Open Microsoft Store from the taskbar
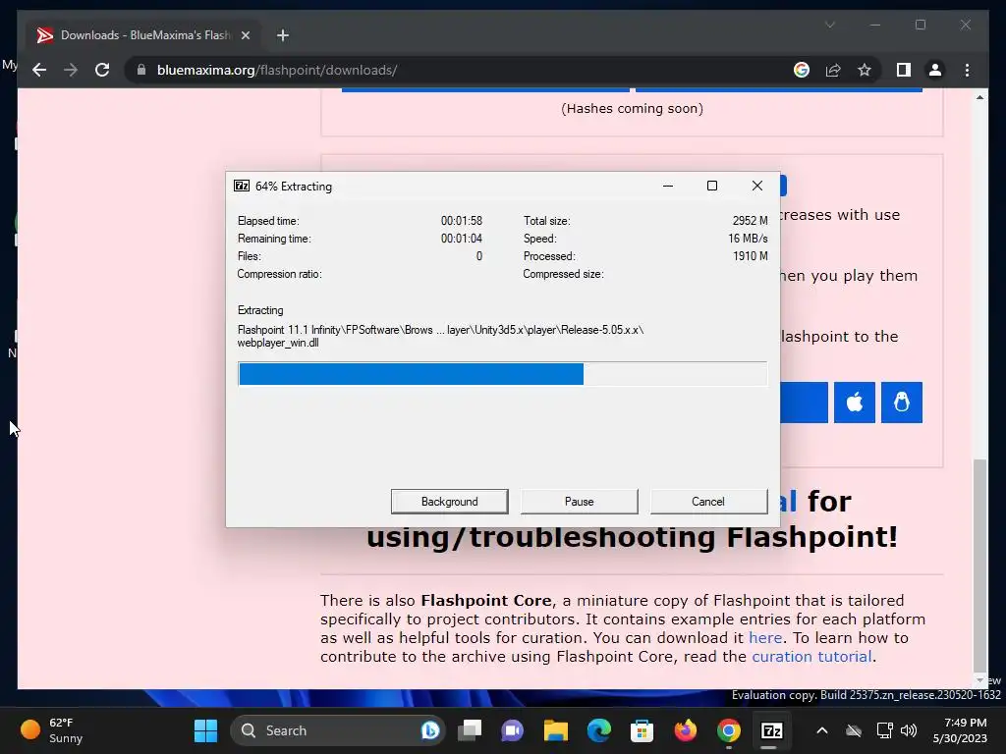1006x754 pixels. (x=642, y=730)
